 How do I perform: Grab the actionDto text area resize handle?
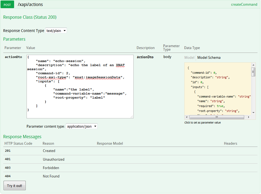(132, 117)
